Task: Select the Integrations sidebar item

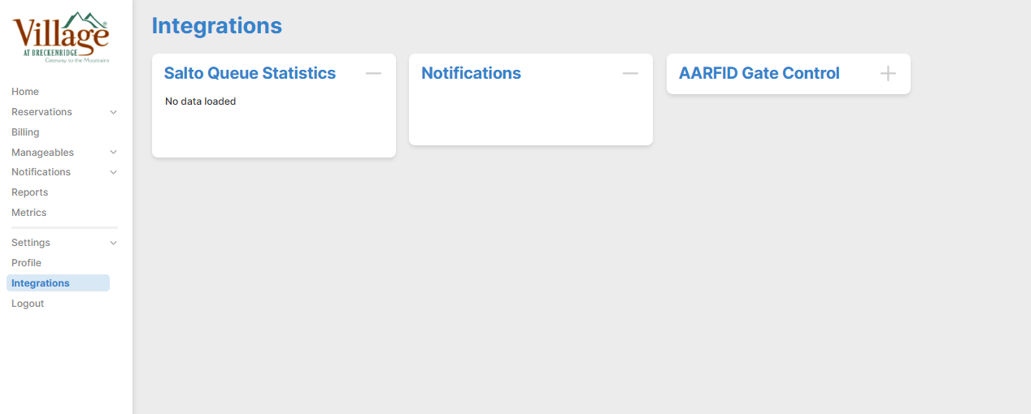Action: point(41,283)
